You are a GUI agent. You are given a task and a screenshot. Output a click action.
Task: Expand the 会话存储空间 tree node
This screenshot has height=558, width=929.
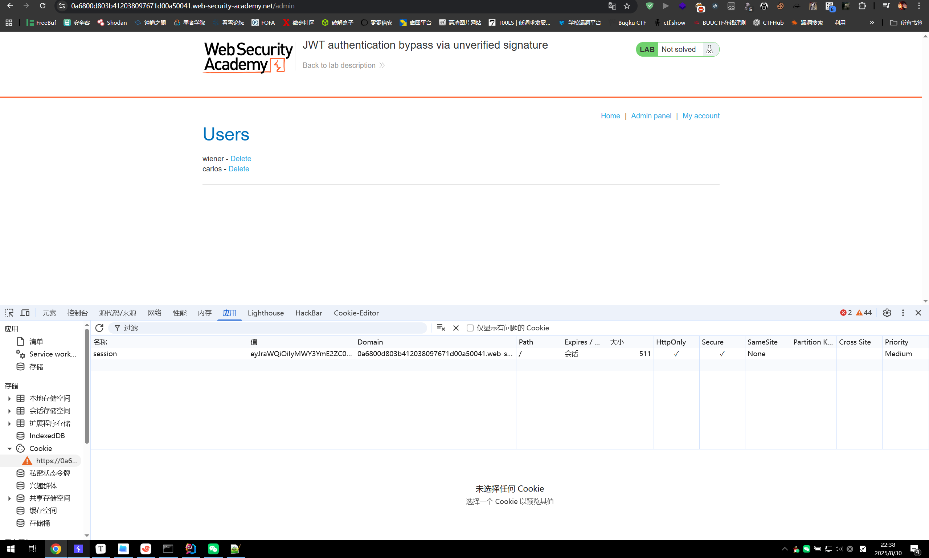[x=9, y=411]
